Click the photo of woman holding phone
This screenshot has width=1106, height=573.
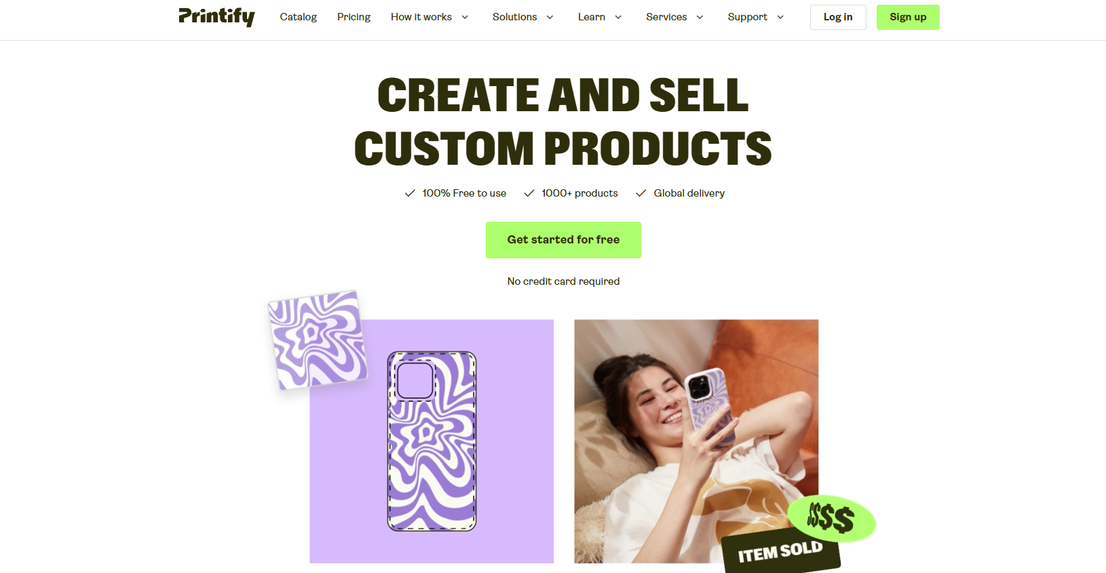coord(696,441)
